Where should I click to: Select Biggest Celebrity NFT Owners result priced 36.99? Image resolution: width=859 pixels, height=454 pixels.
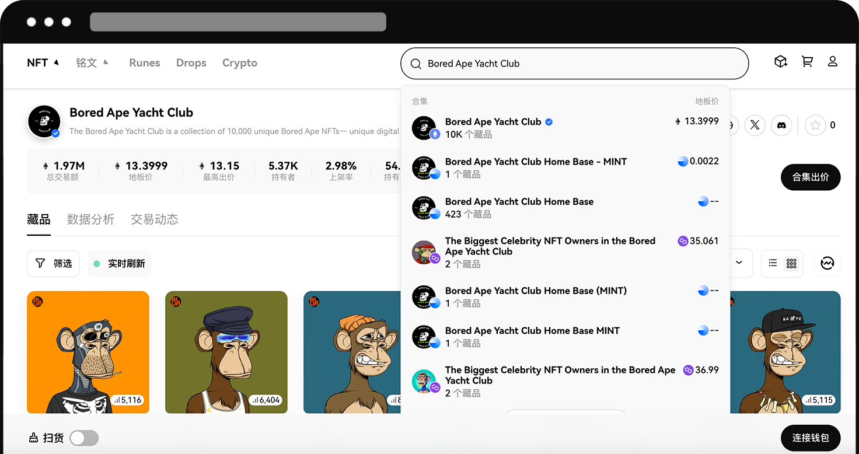point(565,381)
